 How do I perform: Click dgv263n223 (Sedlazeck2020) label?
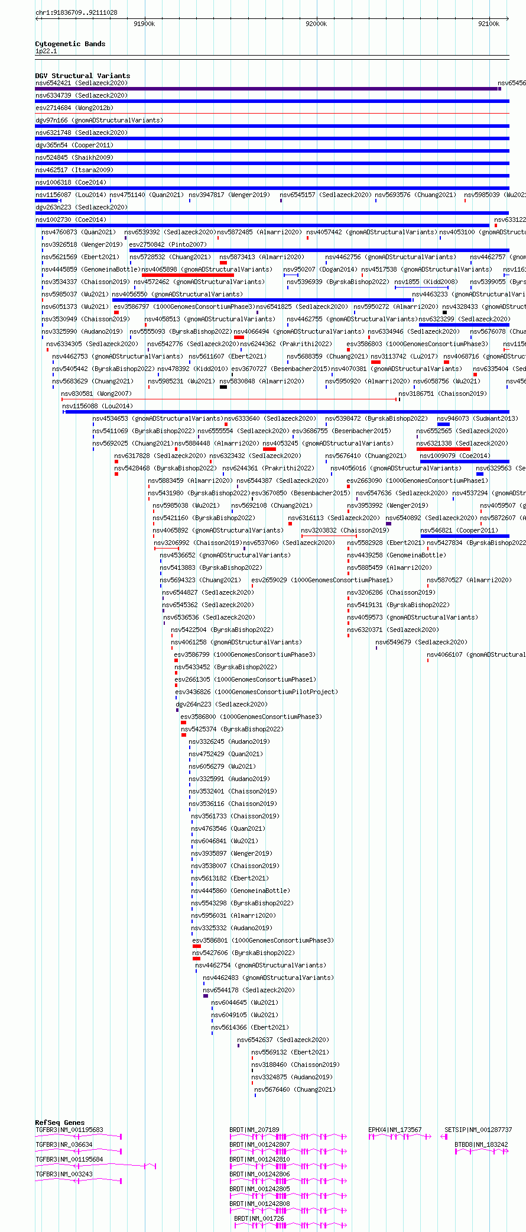[x=81, y=207]
